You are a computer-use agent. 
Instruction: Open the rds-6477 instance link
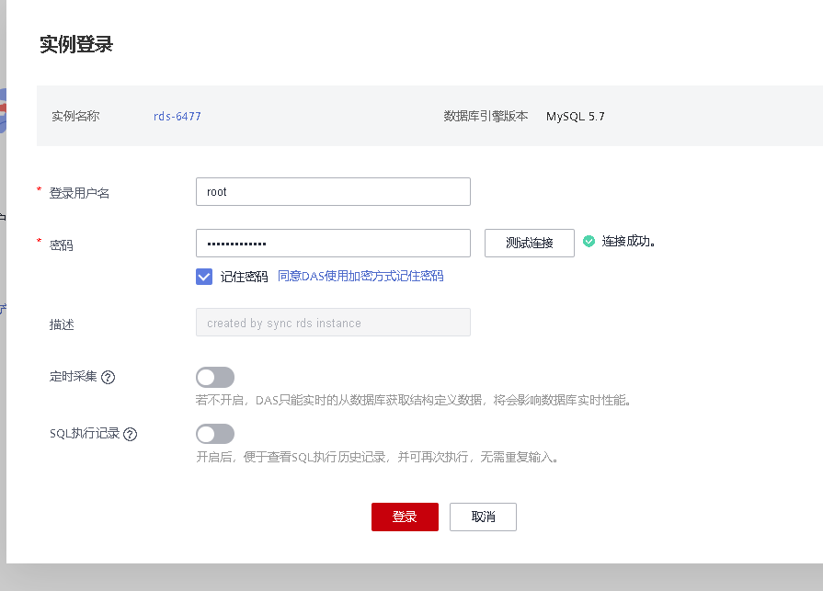(177, 117)
